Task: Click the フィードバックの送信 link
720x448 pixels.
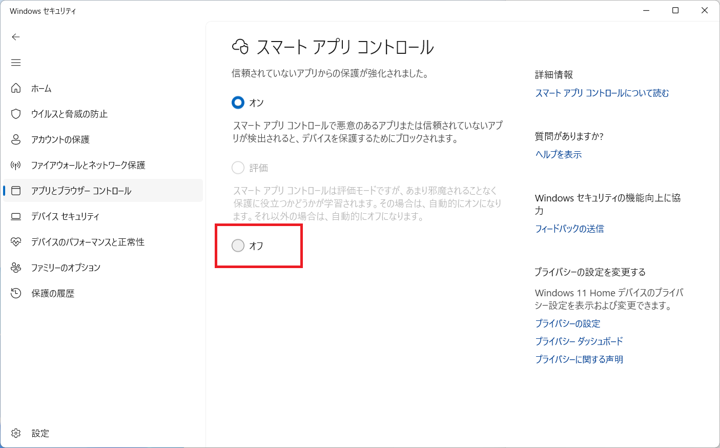Action: coord(569,229)
